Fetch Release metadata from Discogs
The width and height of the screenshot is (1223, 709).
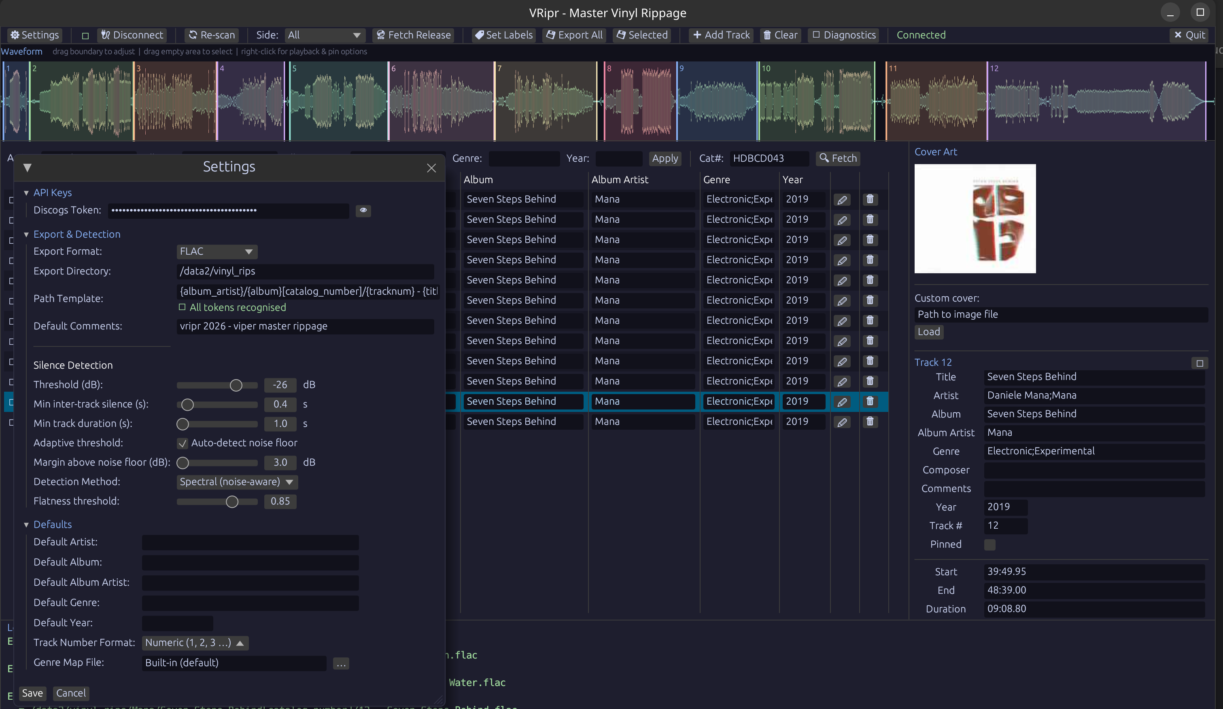(413, 34)
